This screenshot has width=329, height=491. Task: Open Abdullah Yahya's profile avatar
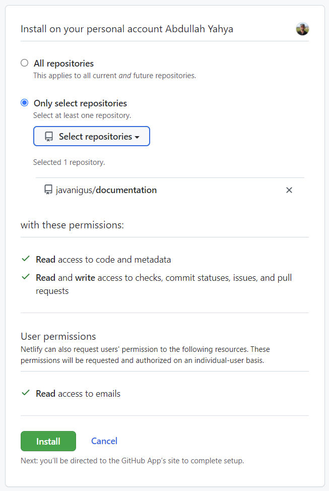click(x=302, y=29)
